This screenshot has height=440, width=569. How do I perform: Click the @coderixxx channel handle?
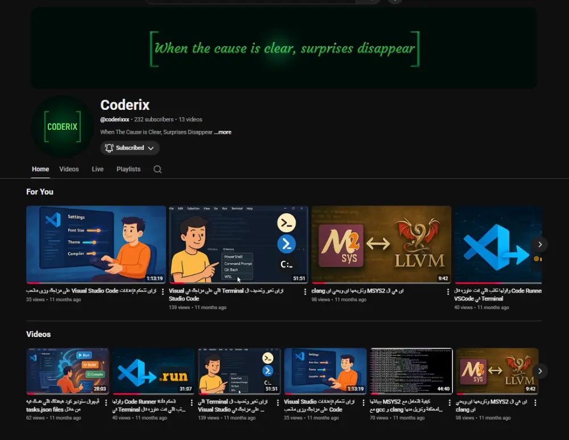[x=115, y=120]
